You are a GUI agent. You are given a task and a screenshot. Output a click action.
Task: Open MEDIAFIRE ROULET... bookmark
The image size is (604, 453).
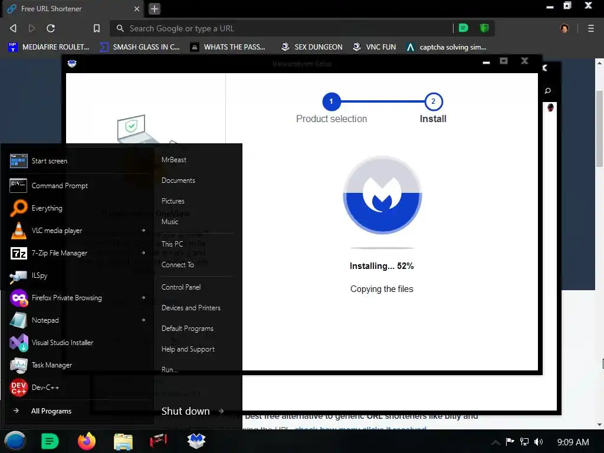coord(49,47)
